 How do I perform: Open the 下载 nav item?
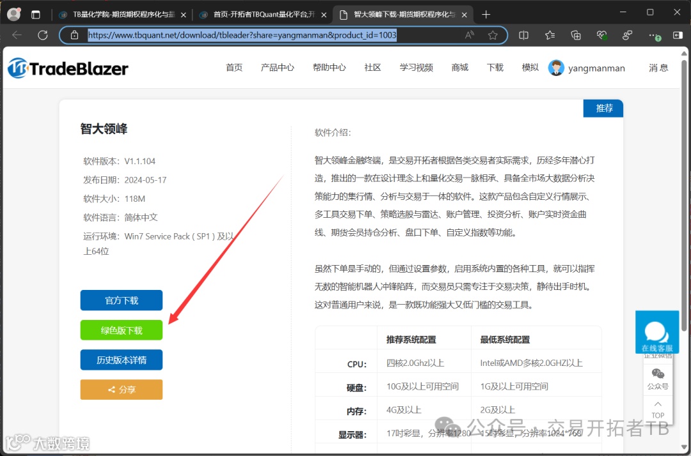(495, 68)
